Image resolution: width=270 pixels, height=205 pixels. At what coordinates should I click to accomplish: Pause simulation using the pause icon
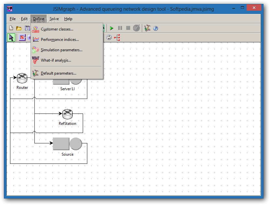click(x=120, y=28)
